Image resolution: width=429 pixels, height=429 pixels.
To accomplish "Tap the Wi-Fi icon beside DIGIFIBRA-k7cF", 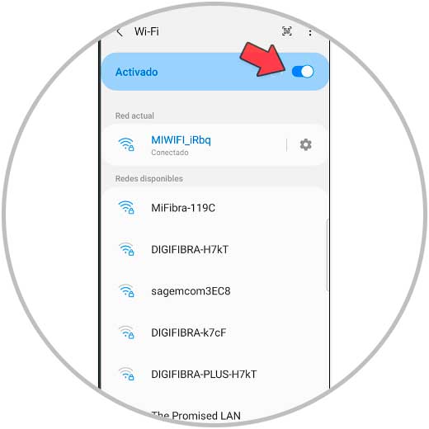I will [x=126, y=332].
